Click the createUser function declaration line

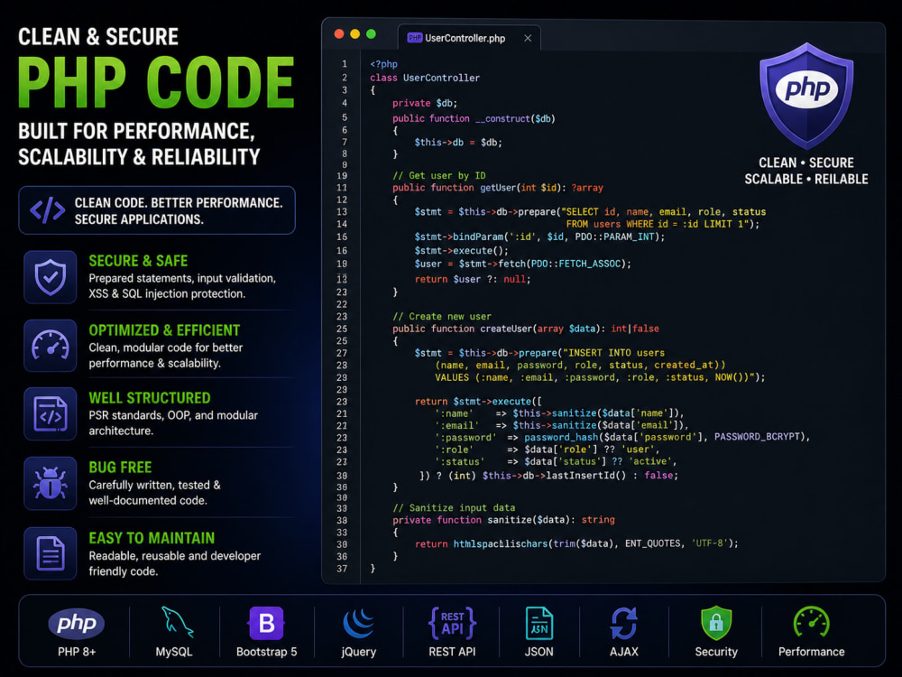(x=526, y=329)
